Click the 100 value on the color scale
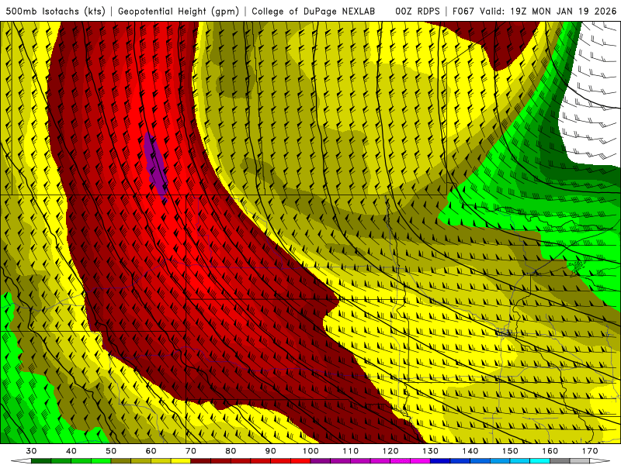 (310, 451)
